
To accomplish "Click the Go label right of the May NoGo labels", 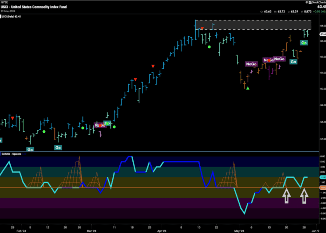I will (293, 62).
